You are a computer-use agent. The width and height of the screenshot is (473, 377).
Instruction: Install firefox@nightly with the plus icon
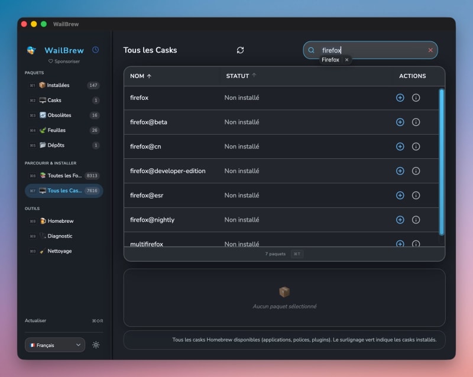pyautogui.click(x=400, y=220)
